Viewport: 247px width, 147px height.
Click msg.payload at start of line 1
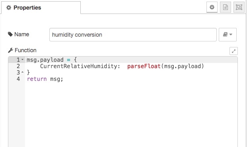point(45,60)
